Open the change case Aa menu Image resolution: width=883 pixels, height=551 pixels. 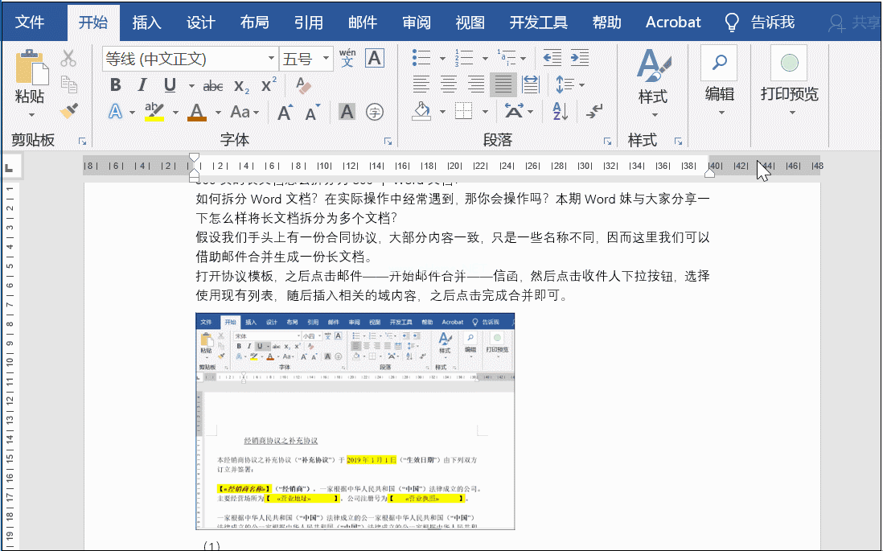pyautogui.click(x=244, y=112)
